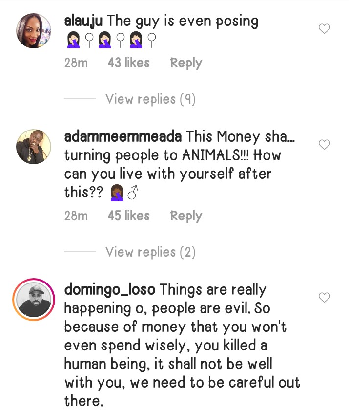The width and height of the screenshot is (349, 414).
Task: Open the adammeemmeada username link
Action: coord(123,136)
